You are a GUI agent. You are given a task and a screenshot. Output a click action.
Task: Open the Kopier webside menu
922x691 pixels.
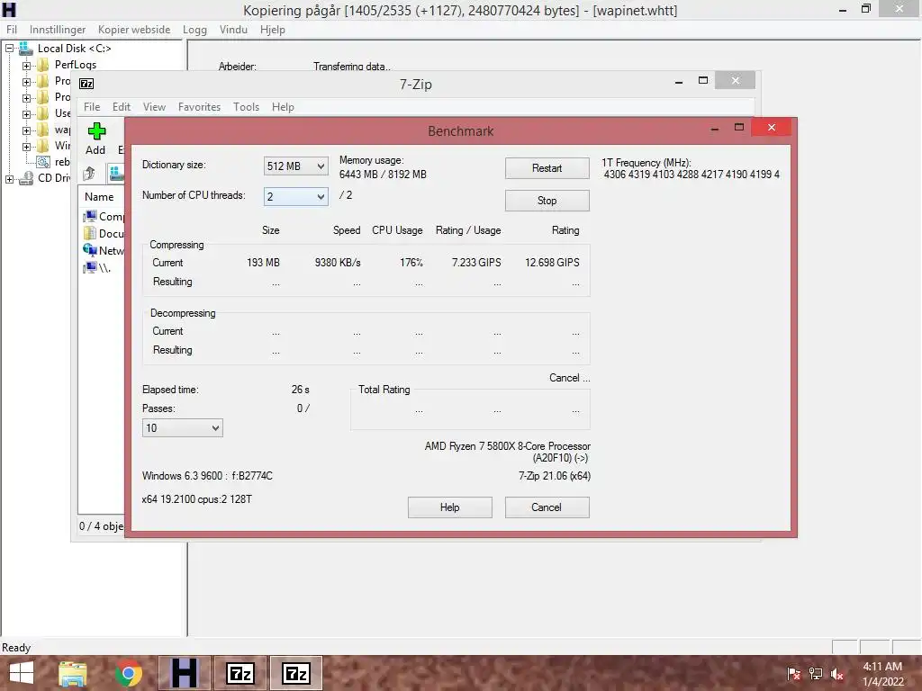(x=134, y=30)
